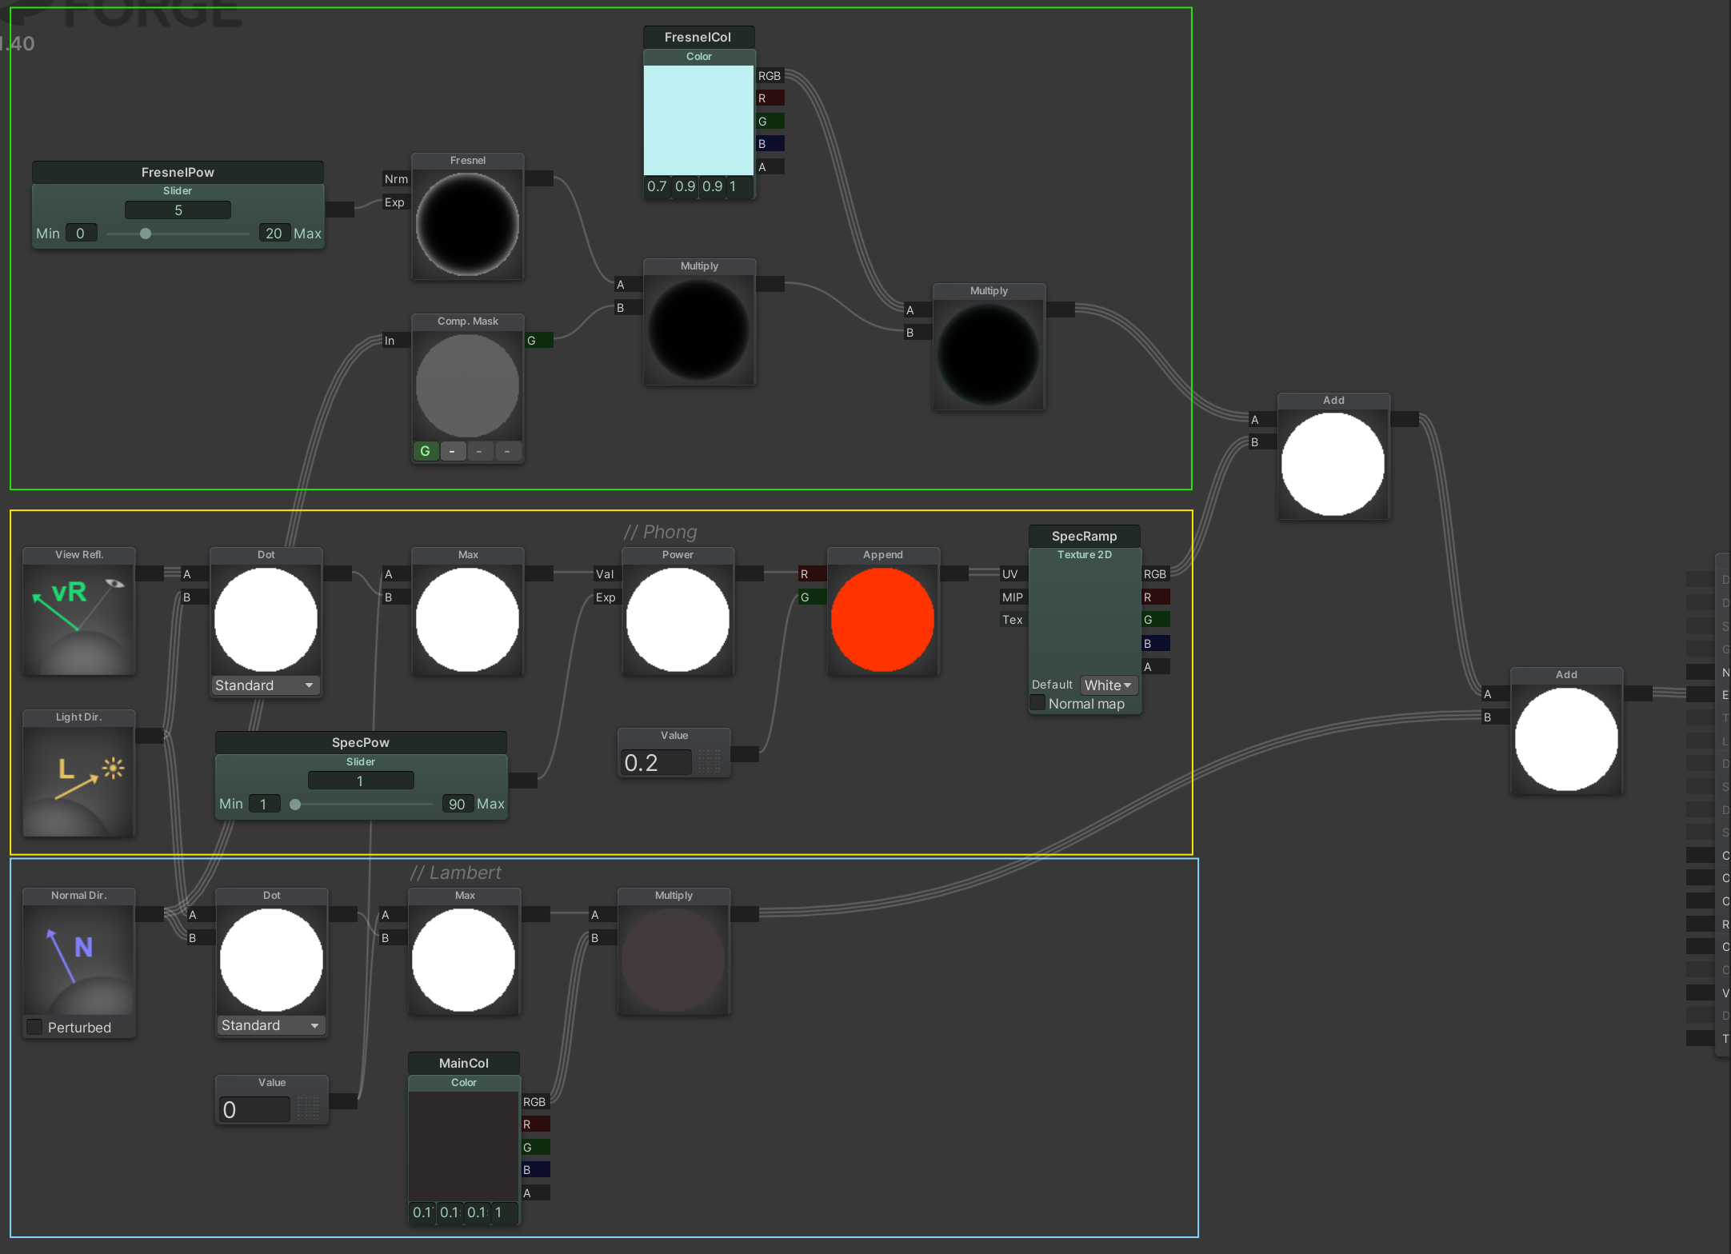Enable the Perturbed checkbox on Normal Dir.

tap(35, 1027)
